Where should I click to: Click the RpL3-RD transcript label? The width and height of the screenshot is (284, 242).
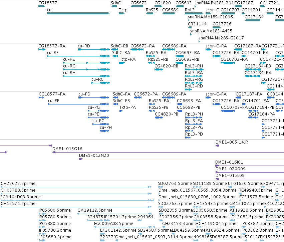[194, 86]
